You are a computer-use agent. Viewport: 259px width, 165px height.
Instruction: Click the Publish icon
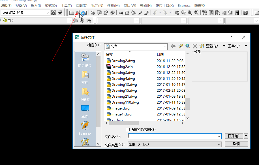pos(106,13)
